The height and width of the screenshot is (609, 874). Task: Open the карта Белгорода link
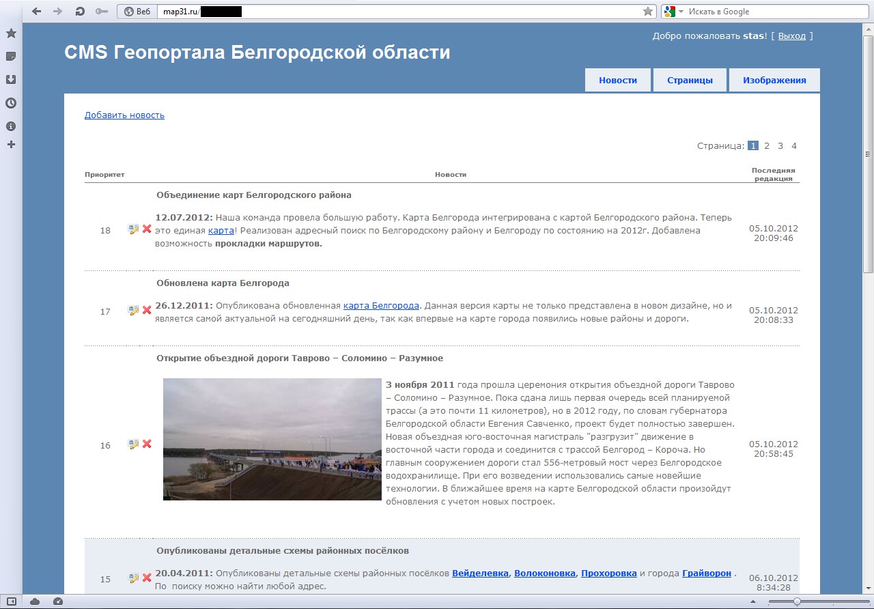coord(381,306)
